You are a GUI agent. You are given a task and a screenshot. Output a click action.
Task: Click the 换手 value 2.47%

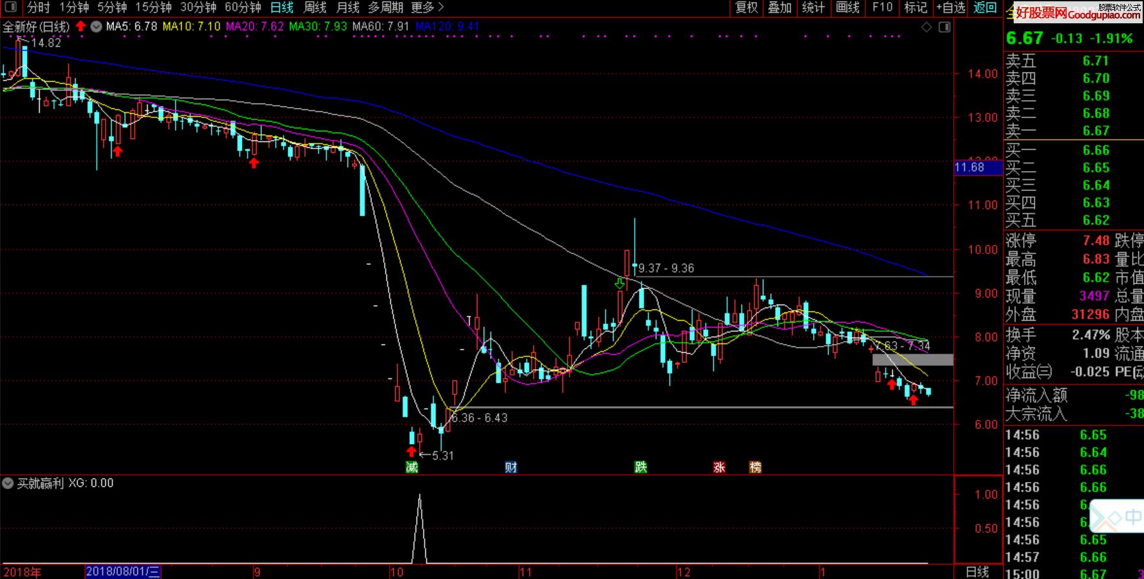pyautogui.click(x=1091, y=335)
